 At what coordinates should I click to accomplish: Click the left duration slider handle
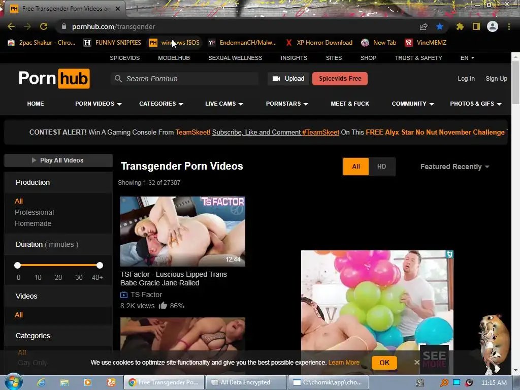coord(18,265)
